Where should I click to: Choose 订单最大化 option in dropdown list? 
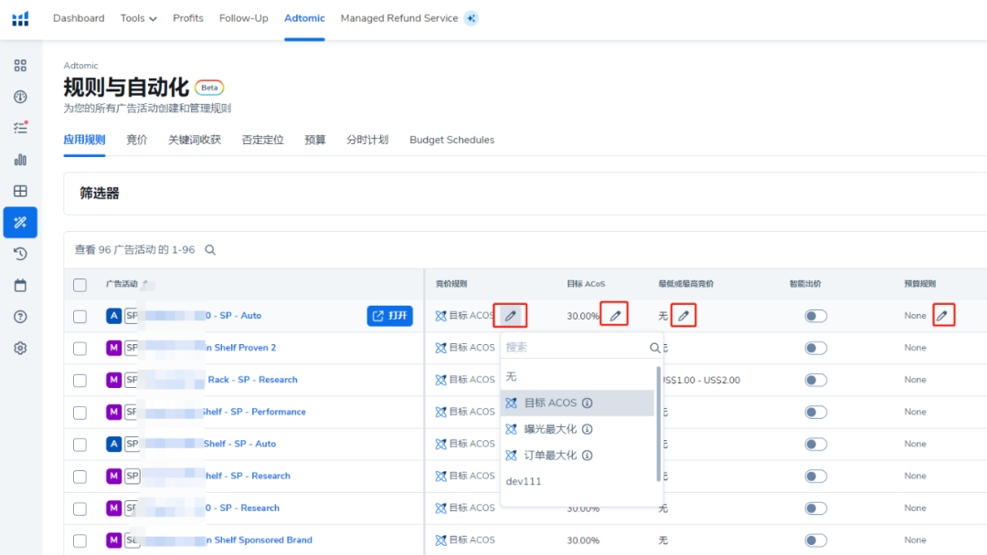[578, 456]
